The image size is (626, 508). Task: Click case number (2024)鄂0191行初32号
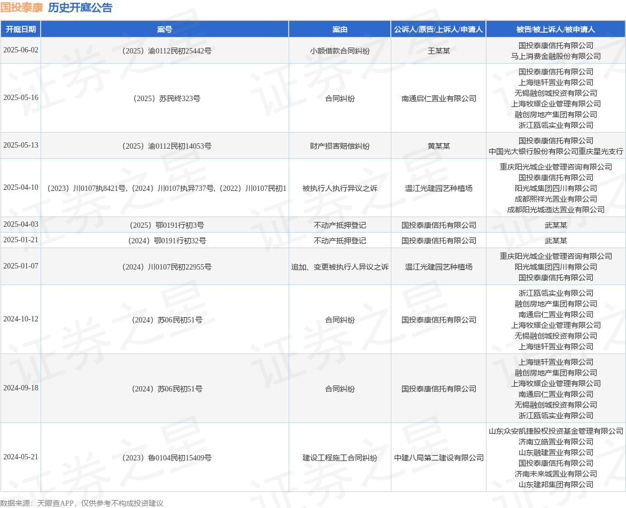[x=166, y=241]
